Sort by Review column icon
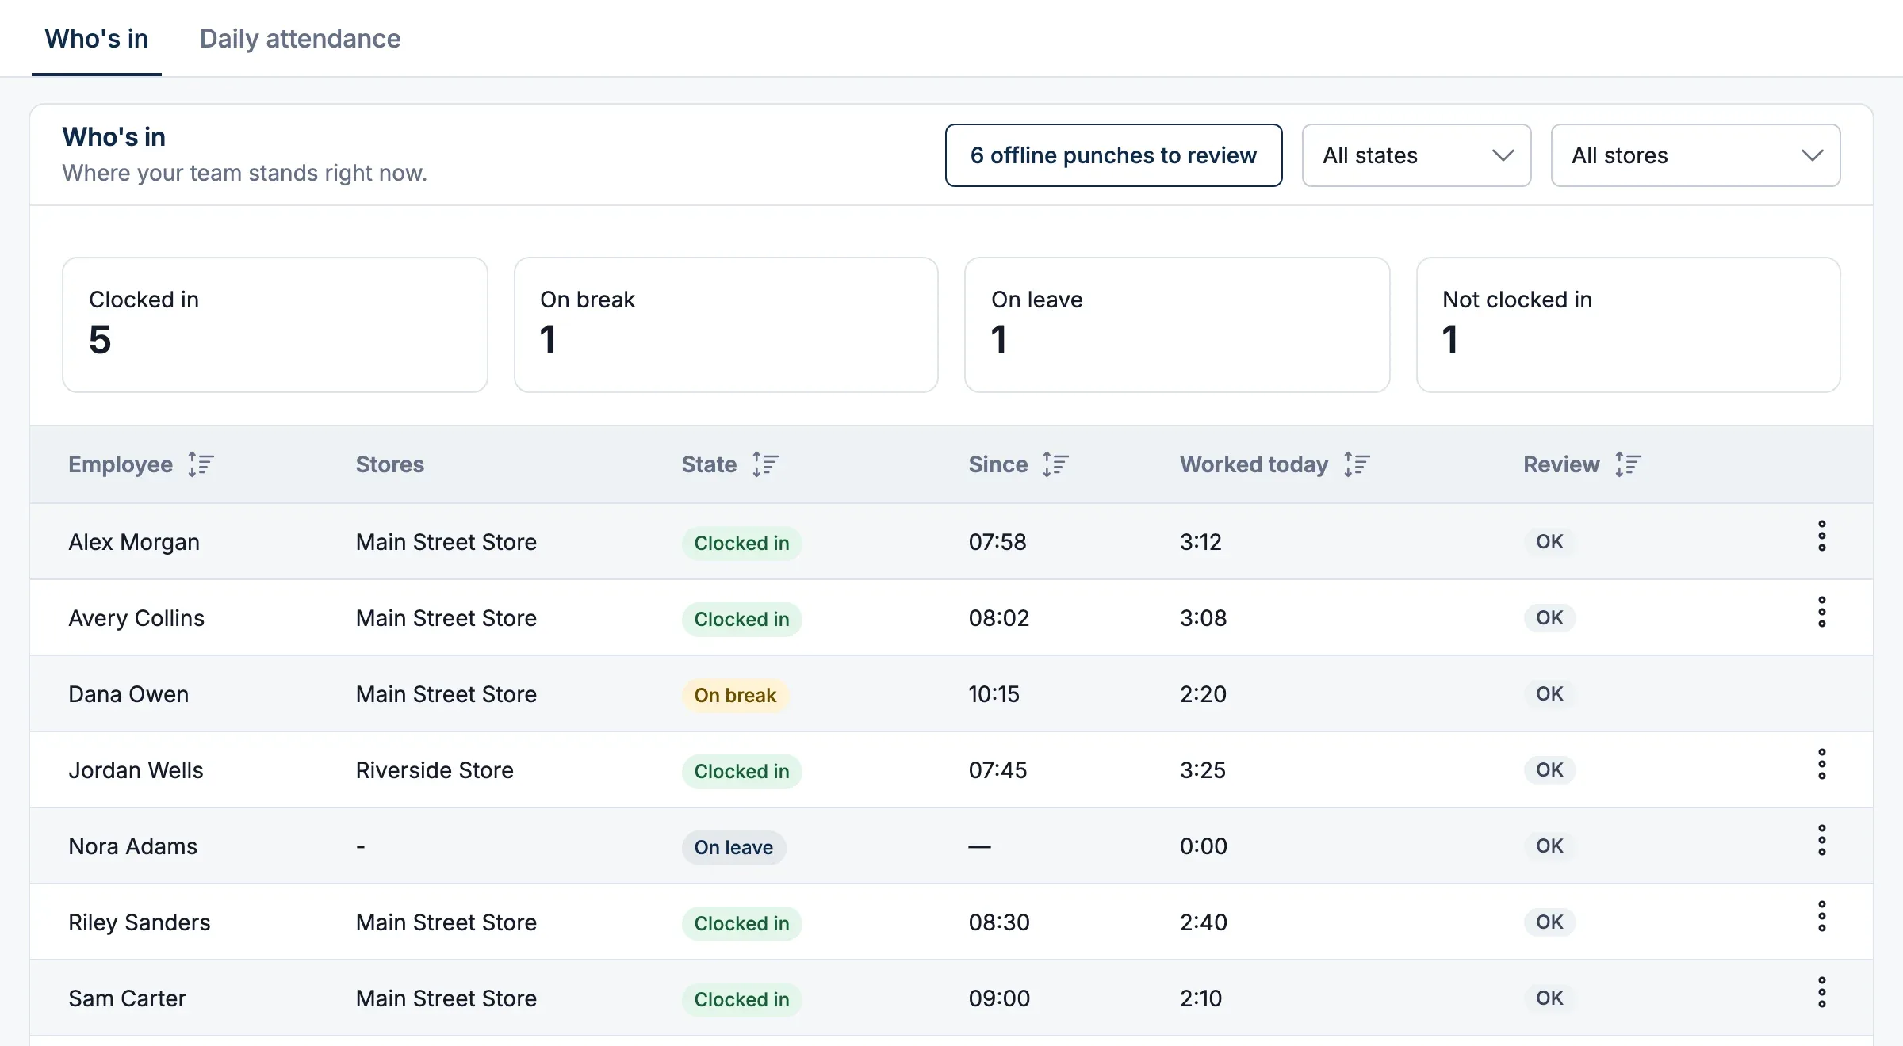 pyautogui.click(x=1628, y=464)
